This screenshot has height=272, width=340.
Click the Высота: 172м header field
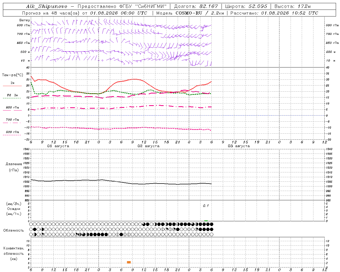(x=292, y=6)
